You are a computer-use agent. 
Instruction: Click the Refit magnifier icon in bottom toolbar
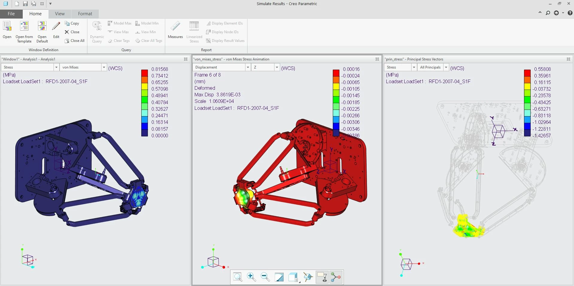(x=238, y=277)
